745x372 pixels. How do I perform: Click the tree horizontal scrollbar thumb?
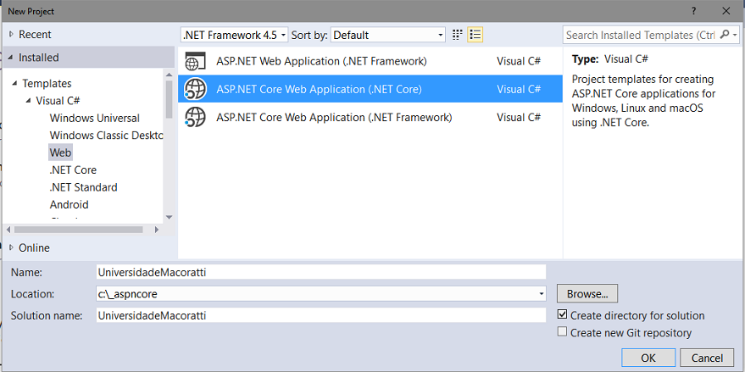(78, 230)
